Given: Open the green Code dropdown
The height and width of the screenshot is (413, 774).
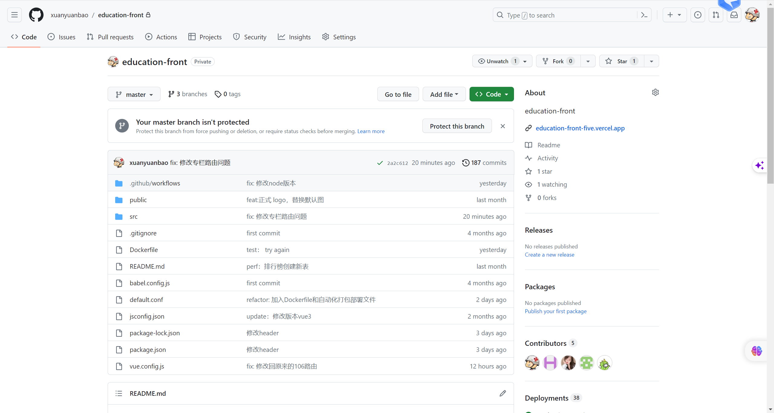Looking at the screenshot, I should point(491,94).
